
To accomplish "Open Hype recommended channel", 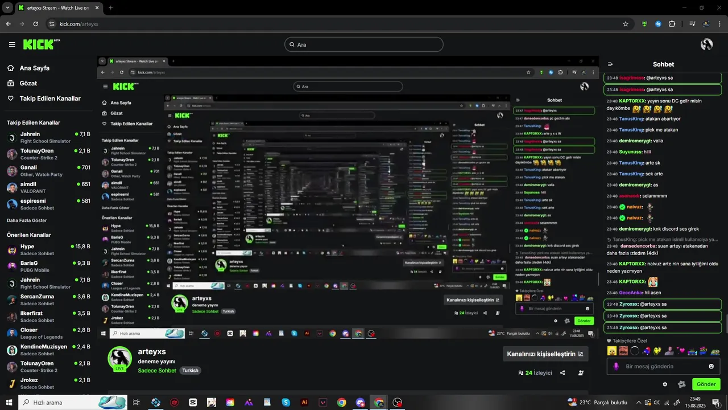I will pyautogui.click(x=48, y=249).
